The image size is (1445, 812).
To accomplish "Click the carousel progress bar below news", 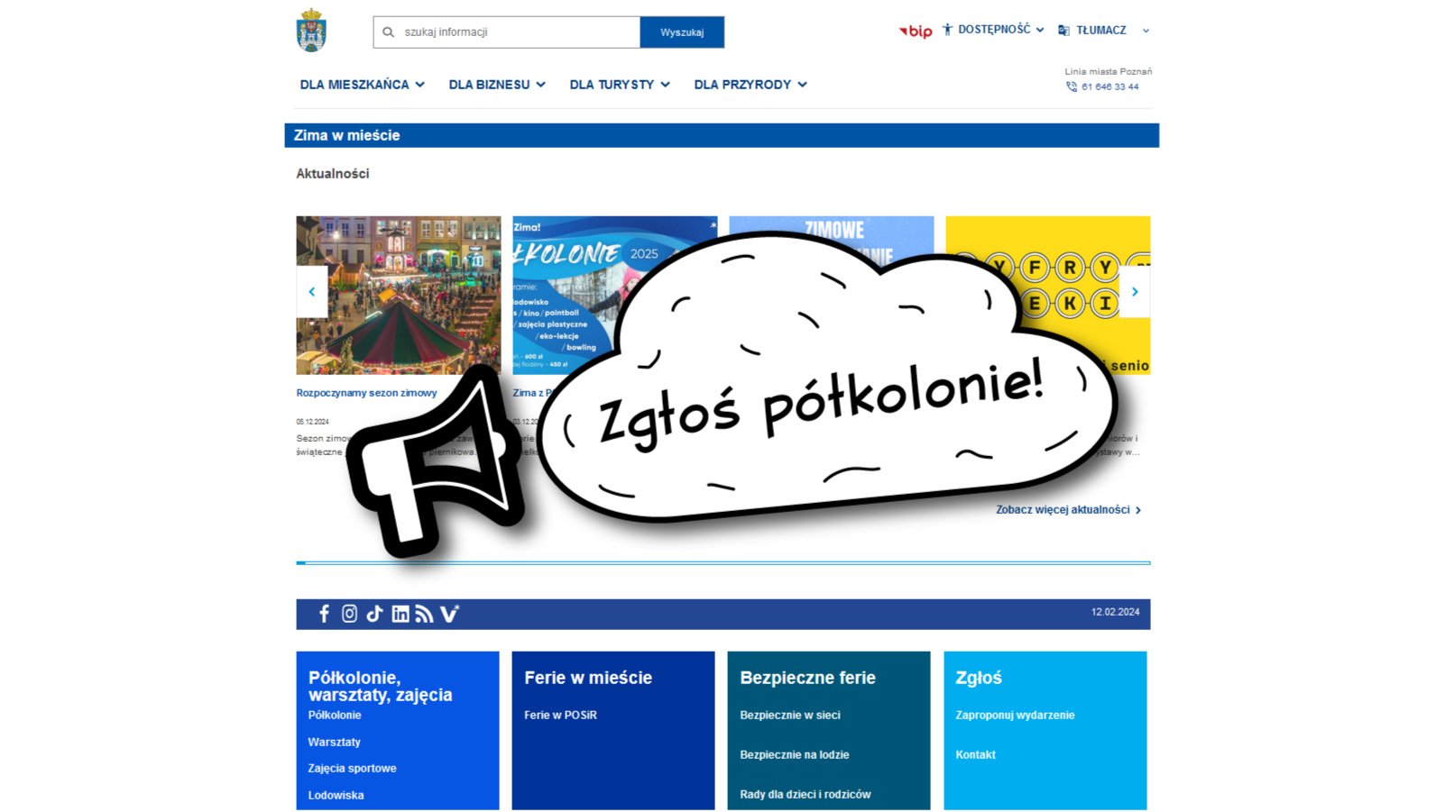I will click(723, 563).
